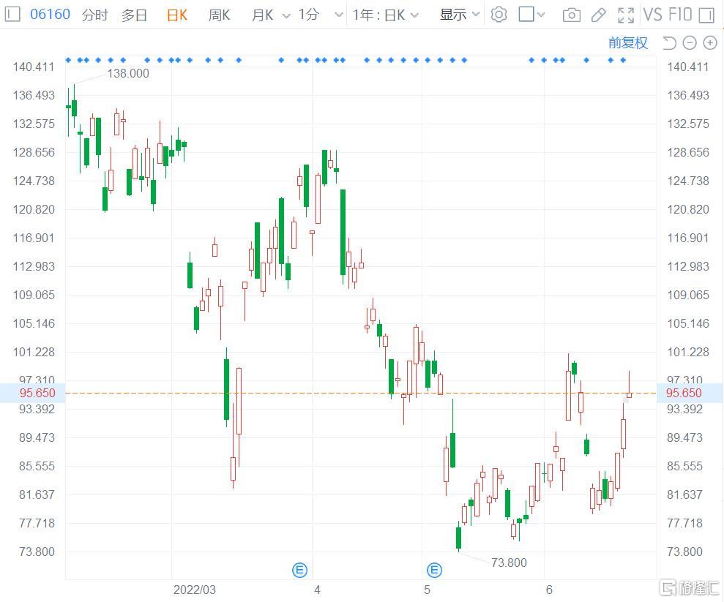
Task: Click the E event marker near April
Action: [x=299, y=570]
